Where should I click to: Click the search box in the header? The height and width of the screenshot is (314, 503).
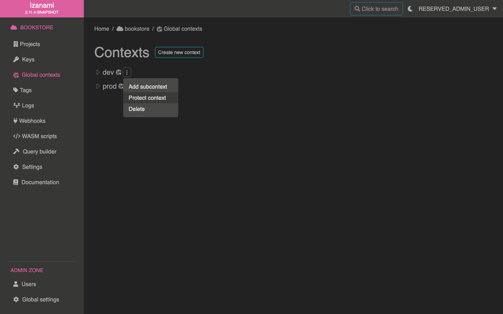click(376, 9)
